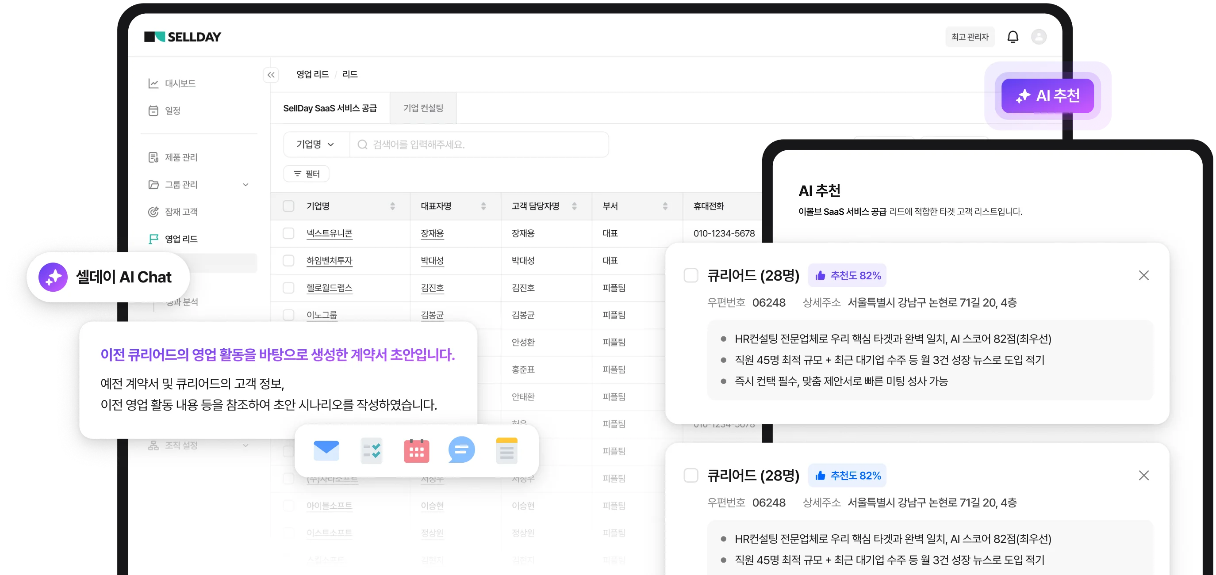Open the 기업명 search type dropdown

pos(315,145)
